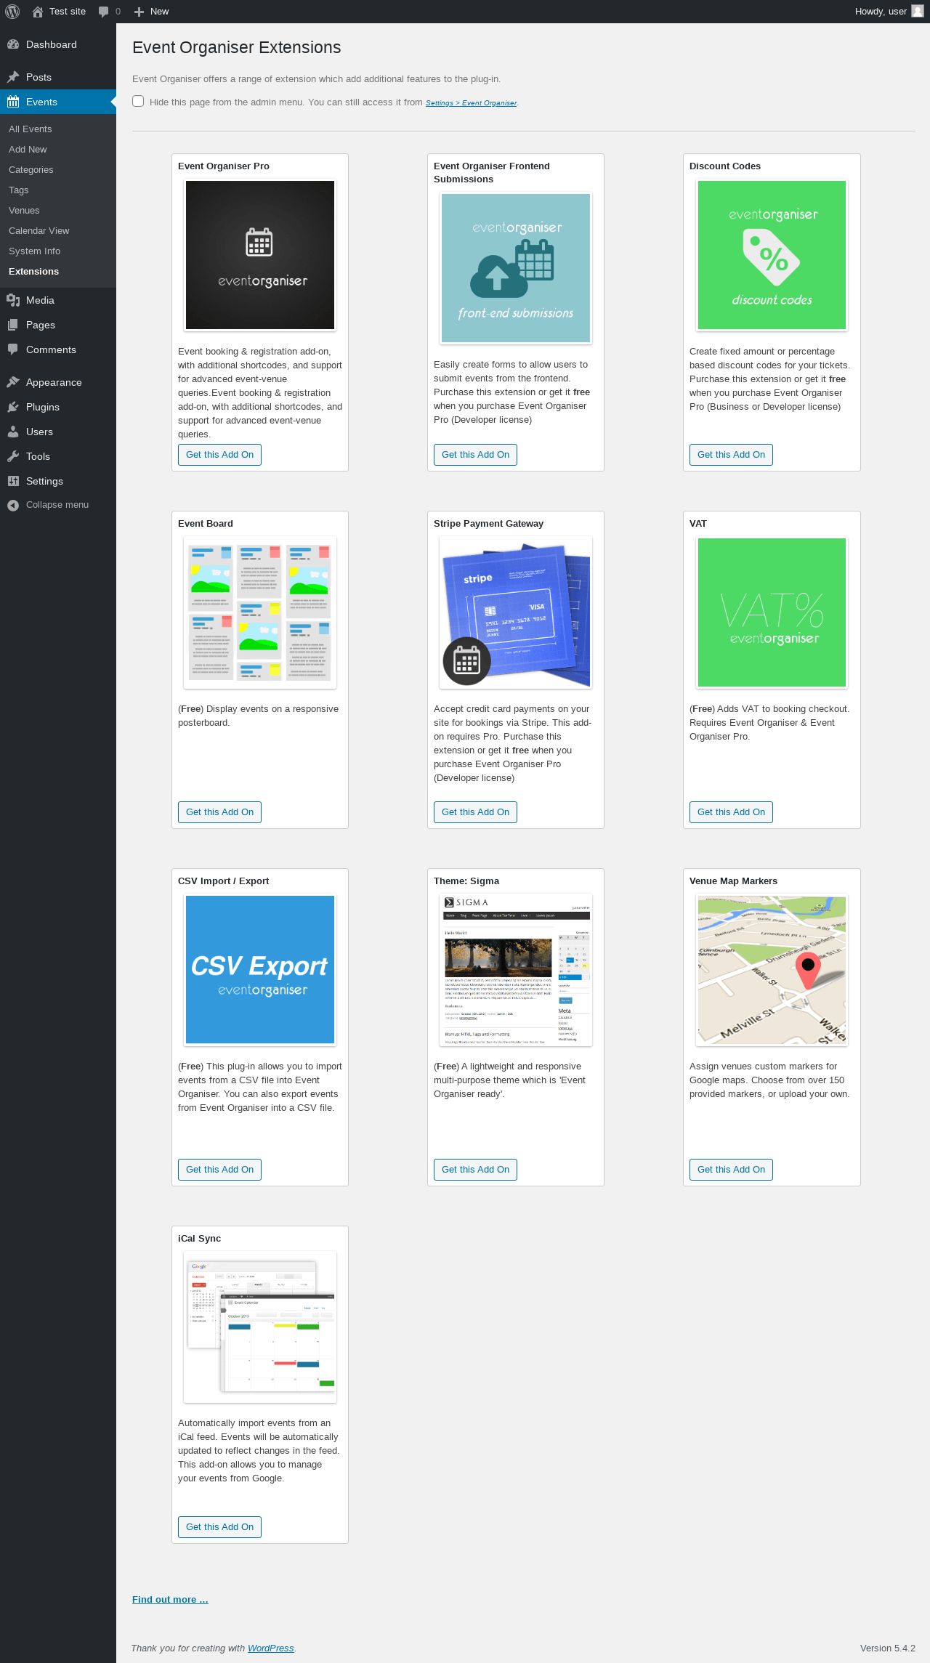Get the VAT add-on
The width and height of the screenshot is (930, 1663).
[x=731, y=812]
